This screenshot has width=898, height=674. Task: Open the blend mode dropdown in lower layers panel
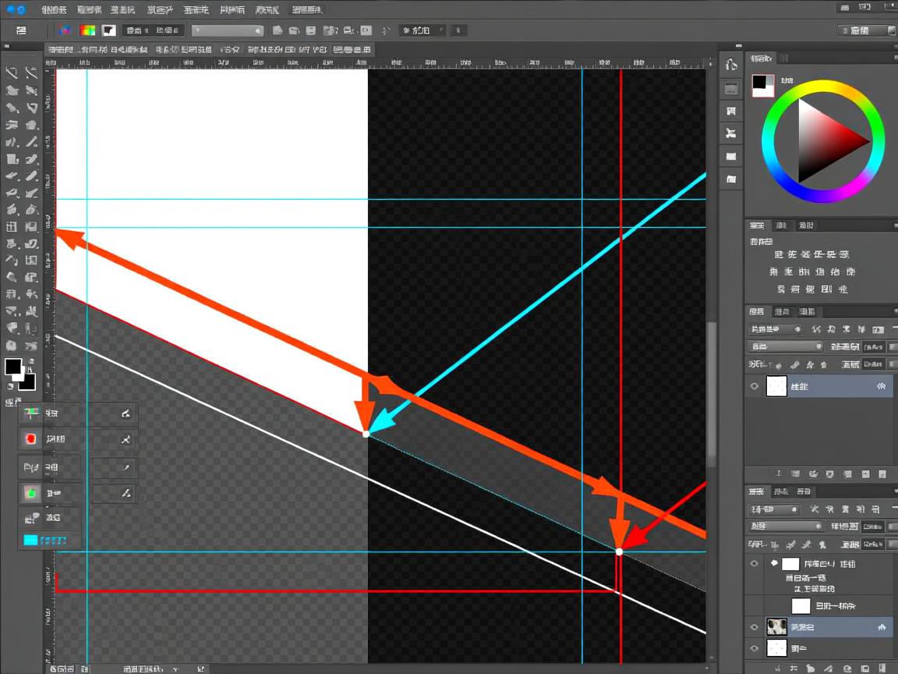(x=785, y=527)
